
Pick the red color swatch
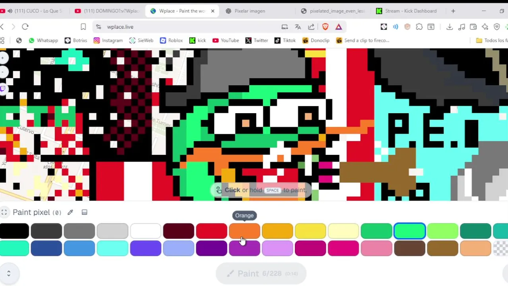click(x=211, y=231)
